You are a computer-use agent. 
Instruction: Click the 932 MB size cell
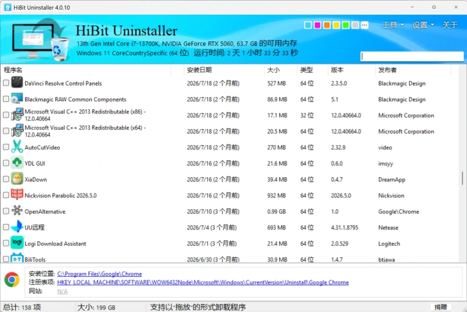pos(277,195)
